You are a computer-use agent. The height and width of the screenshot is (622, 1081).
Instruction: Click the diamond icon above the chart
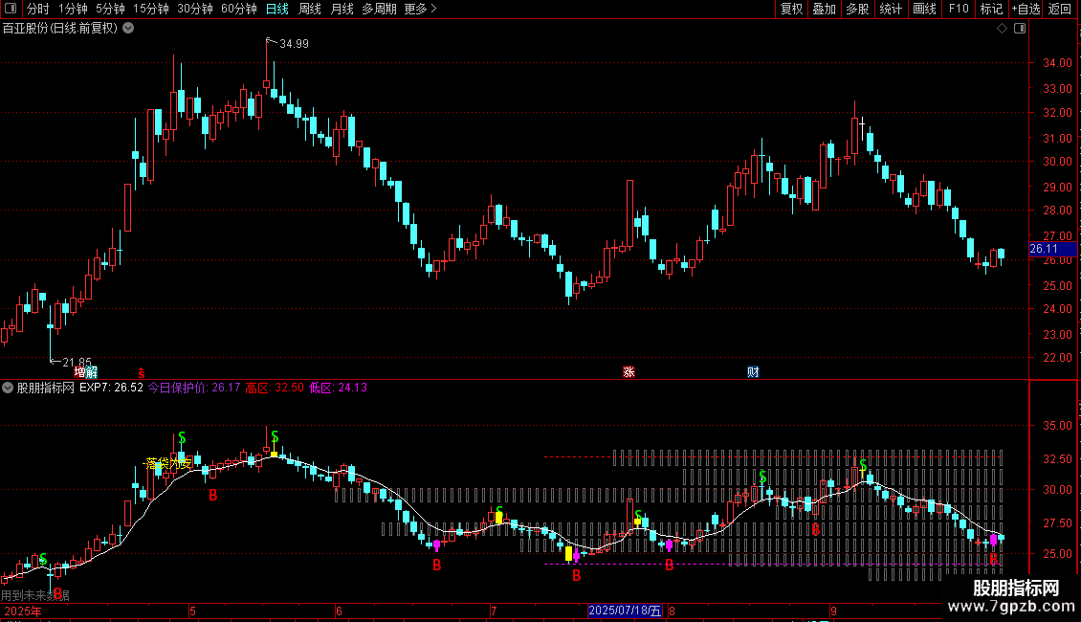pos(1002,29)
